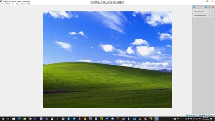Open Zoom from taskbar
Viewport: 215px width, 121px height.
[74, 119]
